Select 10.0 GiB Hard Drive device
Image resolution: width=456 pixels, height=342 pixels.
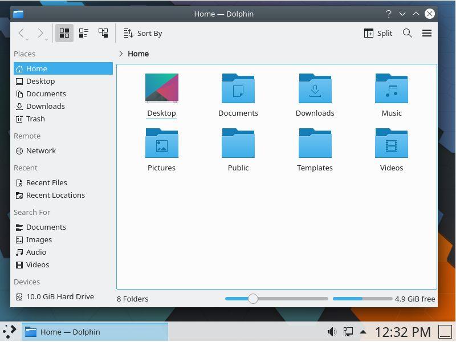tap(60, 296)
